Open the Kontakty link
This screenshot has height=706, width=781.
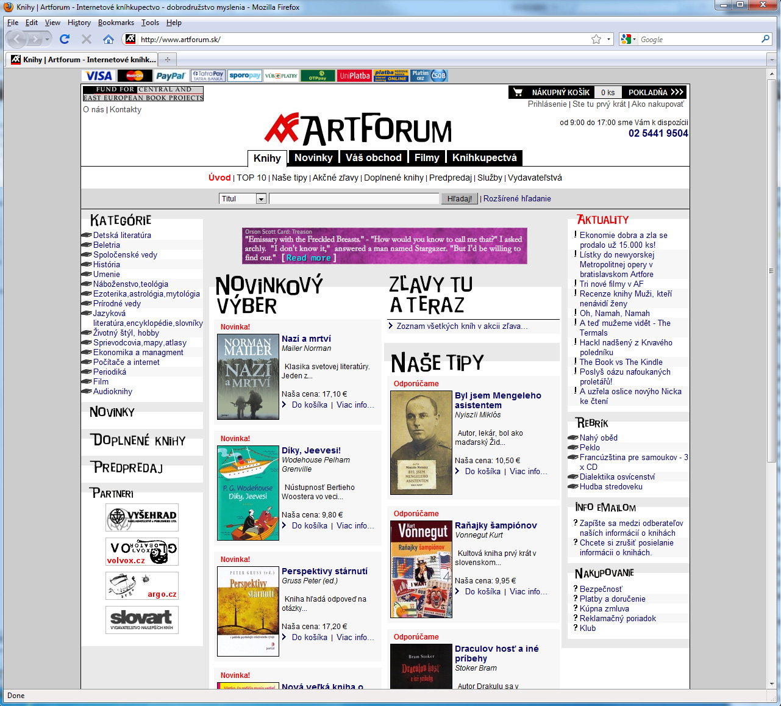click(126, 109)
